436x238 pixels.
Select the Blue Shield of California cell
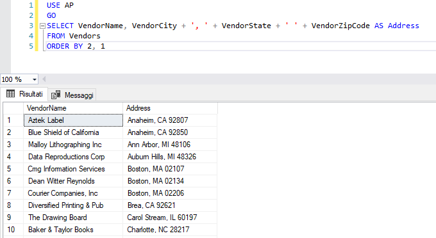click(x=73, y=132)
